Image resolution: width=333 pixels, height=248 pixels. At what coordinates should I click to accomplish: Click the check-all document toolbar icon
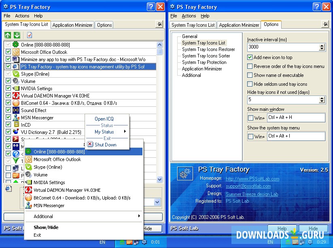coord(30,36)
